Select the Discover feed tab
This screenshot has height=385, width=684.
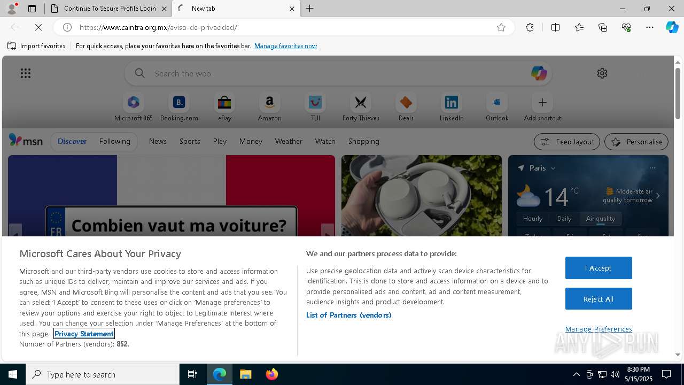pyautogui.click(x=72, y=141)
